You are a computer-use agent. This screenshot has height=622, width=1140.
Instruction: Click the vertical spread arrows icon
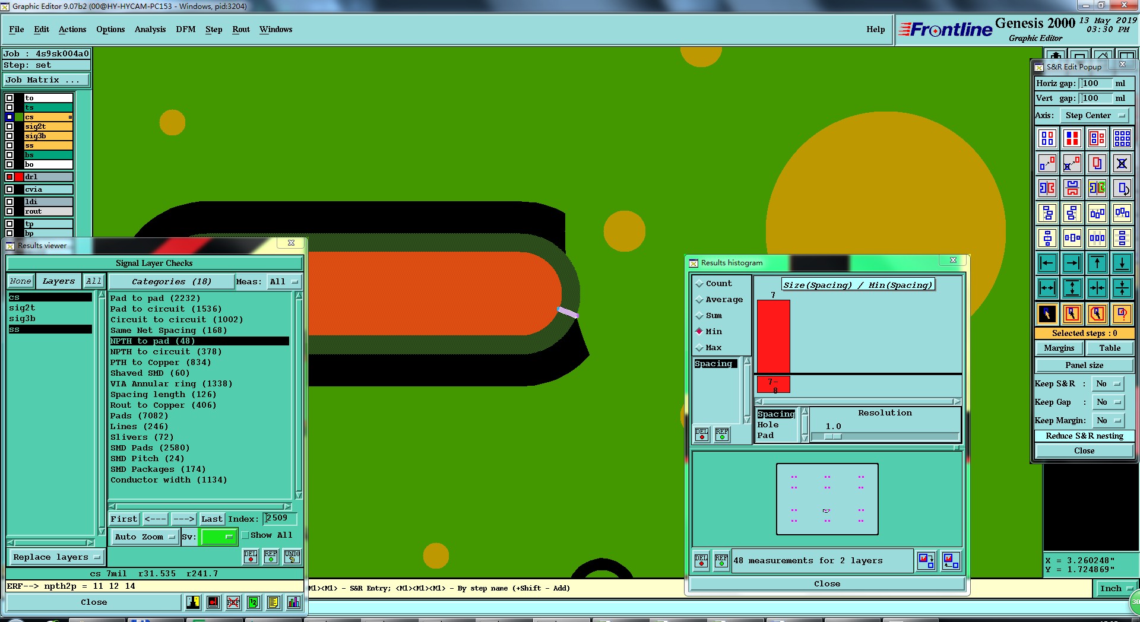coord(1072,288)
